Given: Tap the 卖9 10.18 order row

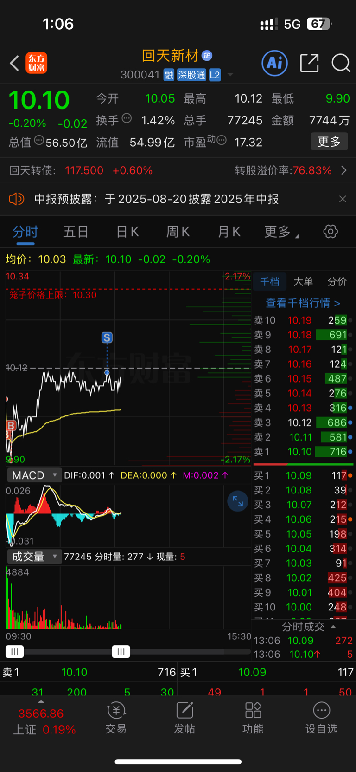Looking at the screenshot, I should pyautogui.click(x=303, y=335).
